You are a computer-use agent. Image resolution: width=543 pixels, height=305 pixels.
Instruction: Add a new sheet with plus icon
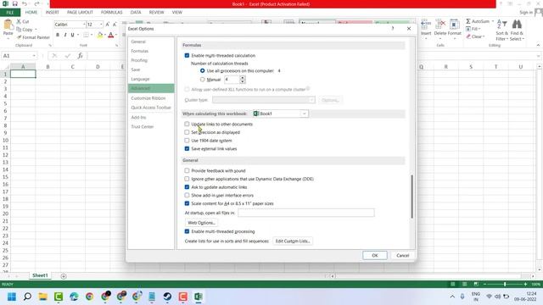click(x=64, y=276)
